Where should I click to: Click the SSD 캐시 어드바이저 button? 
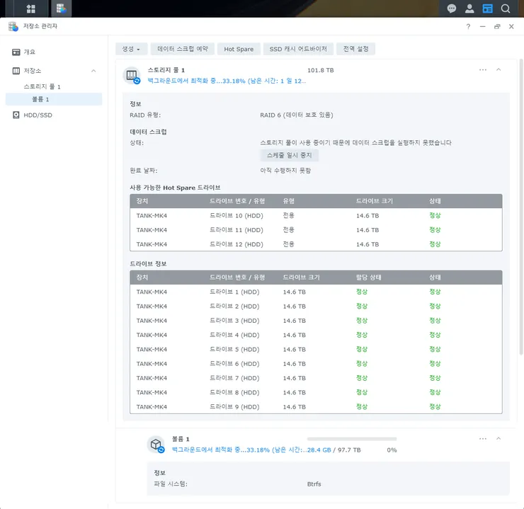(x=298, y=49)
